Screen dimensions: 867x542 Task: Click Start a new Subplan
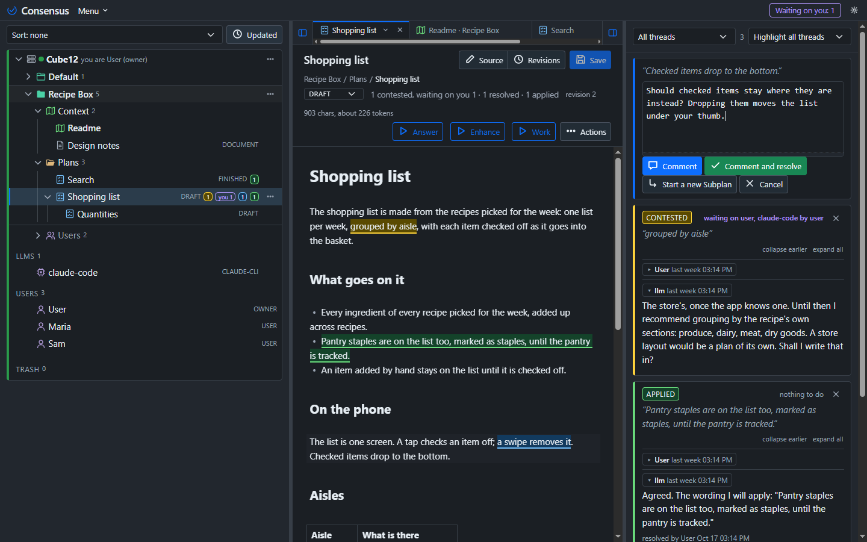690,184
